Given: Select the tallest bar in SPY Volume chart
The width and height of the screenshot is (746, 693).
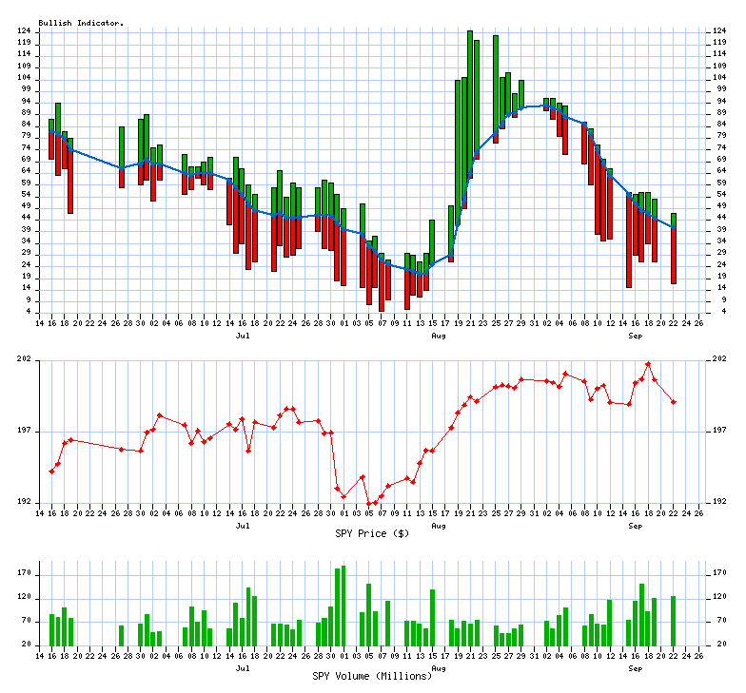Looking at the screenshot, I should click(x=344, y=606).
